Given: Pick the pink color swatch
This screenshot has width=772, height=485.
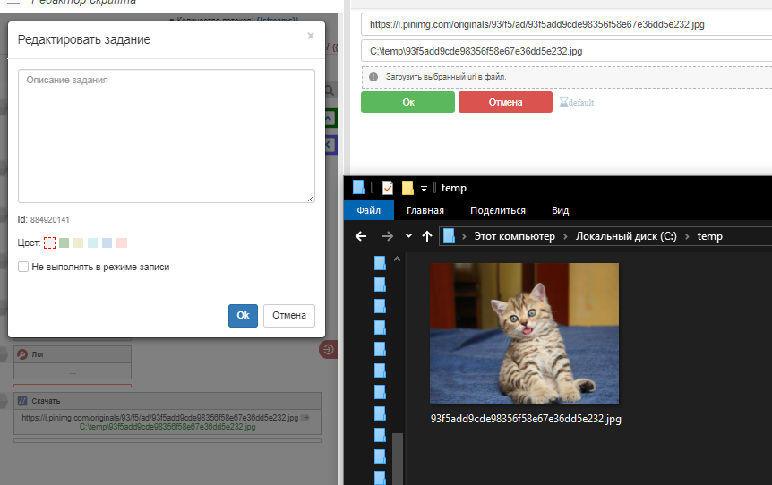Looking at the screenshot, I should click(x=122, y=242).
